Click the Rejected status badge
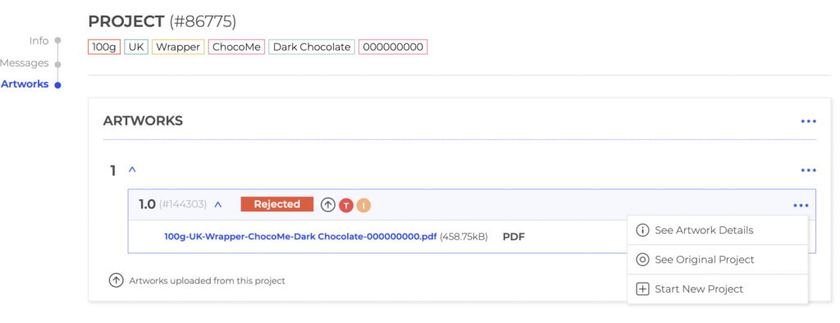Image resolution: width=840 pixels, height=323 pixels. pos(277,204)
